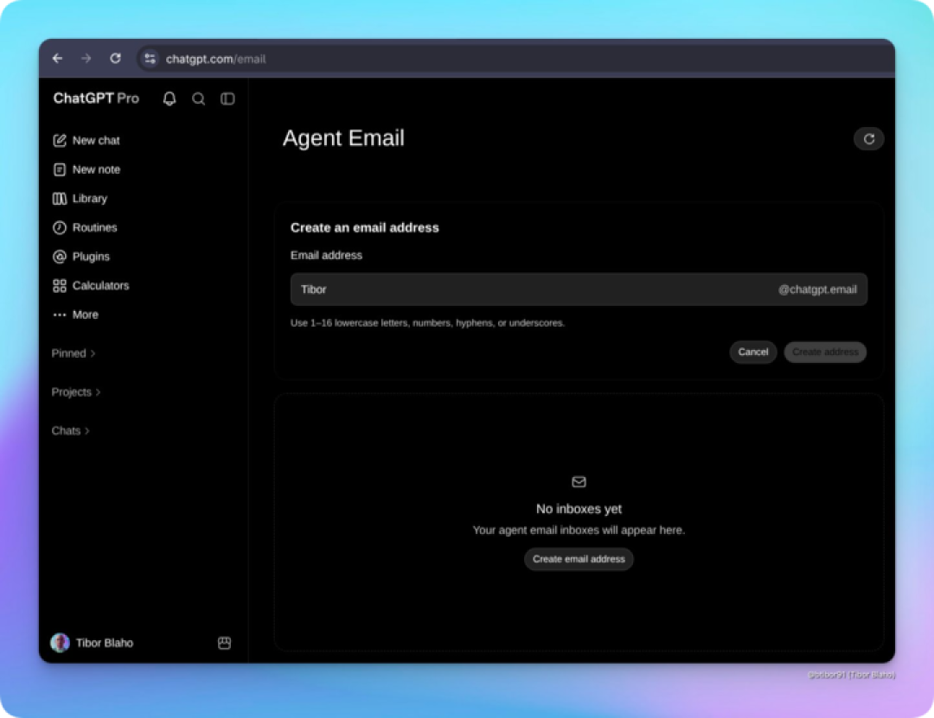The width and height of the screenshot is (934, 718).
Task: Click the Create an email address heading
Action: tap(365, 227)
